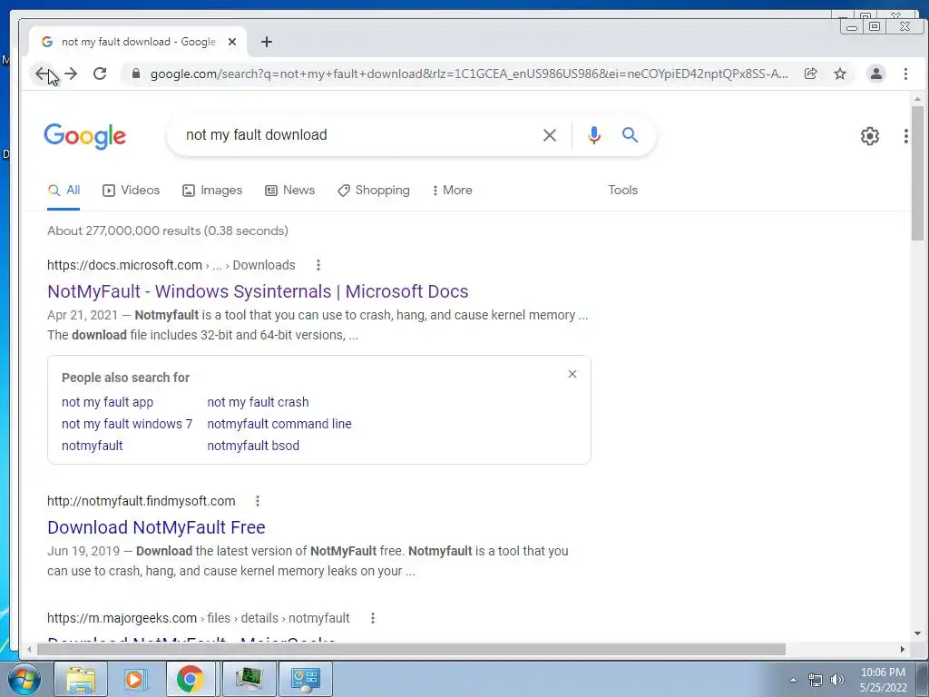
Task: Click the vertical scrollbar thumb
Action: (917, 173)
